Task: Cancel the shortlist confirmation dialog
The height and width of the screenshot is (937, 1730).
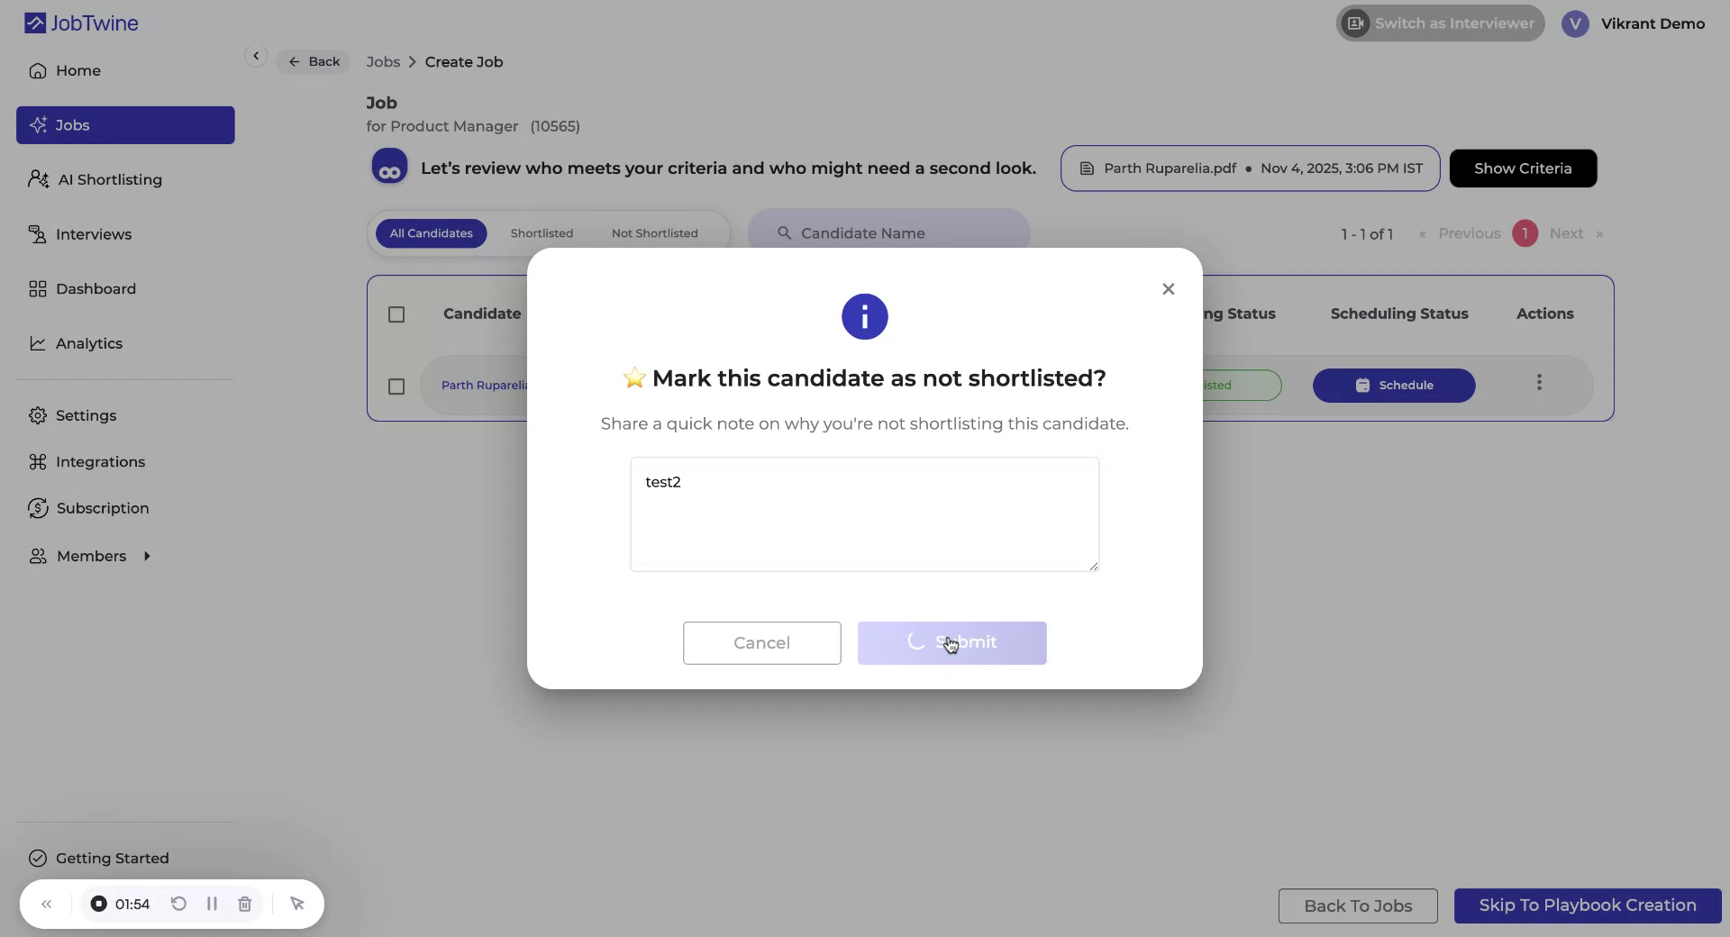Action: 761,642
